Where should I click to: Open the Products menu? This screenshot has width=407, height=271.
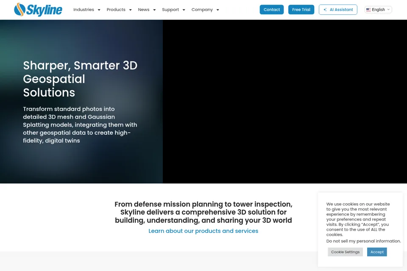tap(116, 10)
